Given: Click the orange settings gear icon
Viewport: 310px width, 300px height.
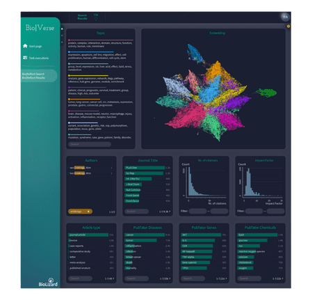Looking at the screenshot, I should point(288,26).
